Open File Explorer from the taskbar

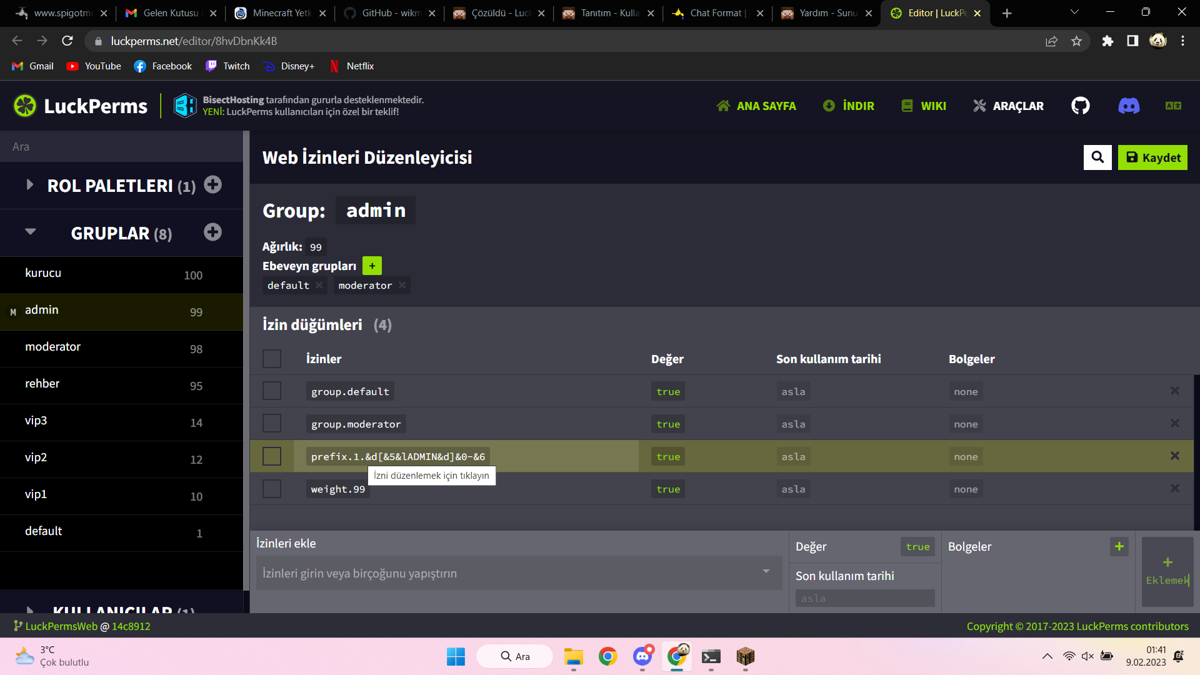(573, 656)
